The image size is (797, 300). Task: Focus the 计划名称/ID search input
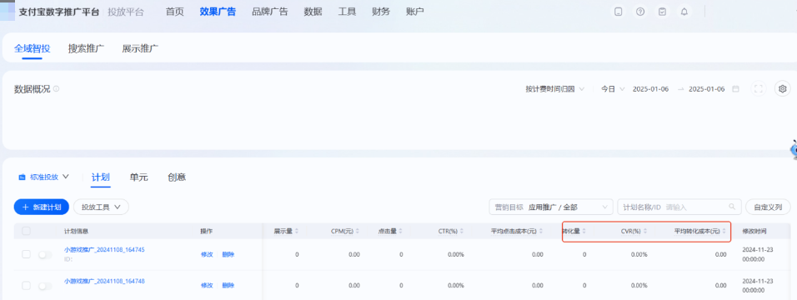(679, 207)
